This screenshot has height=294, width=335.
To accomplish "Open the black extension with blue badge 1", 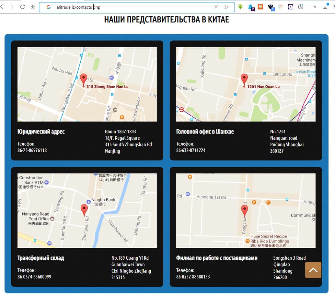I will [271, 6].
